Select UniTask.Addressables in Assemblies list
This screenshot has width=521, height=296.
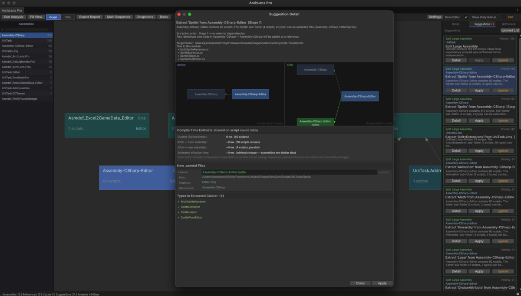(x=26, y=88)
